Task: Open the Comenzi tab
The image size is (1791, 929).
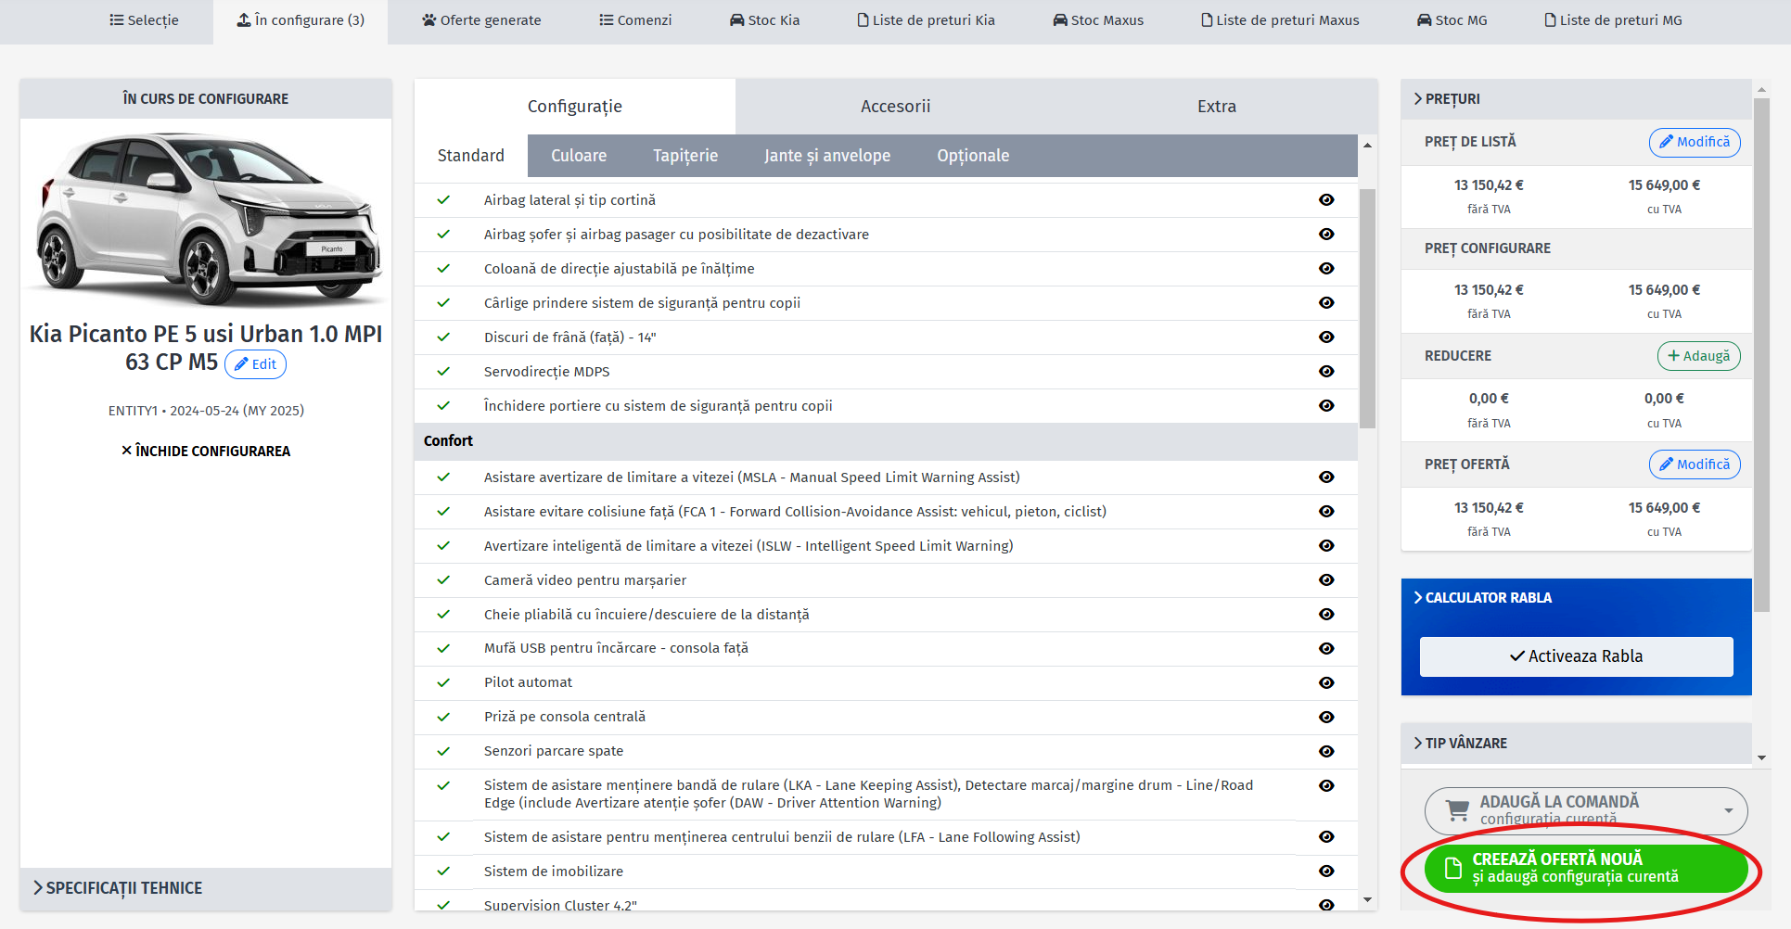Action: (x=635, y=20)
